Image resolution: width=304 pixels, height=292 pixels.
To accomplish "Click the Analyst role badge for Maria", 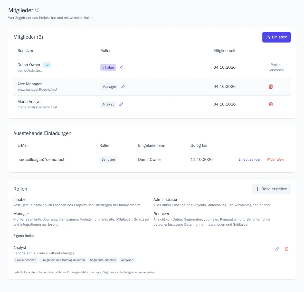I will (108, 105).
